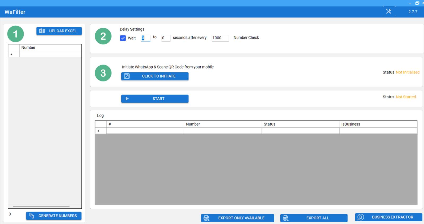The height and width of the screenshot is (224, 424).
Task: Click the export icon on Export All
Action: tap(285, 218)
